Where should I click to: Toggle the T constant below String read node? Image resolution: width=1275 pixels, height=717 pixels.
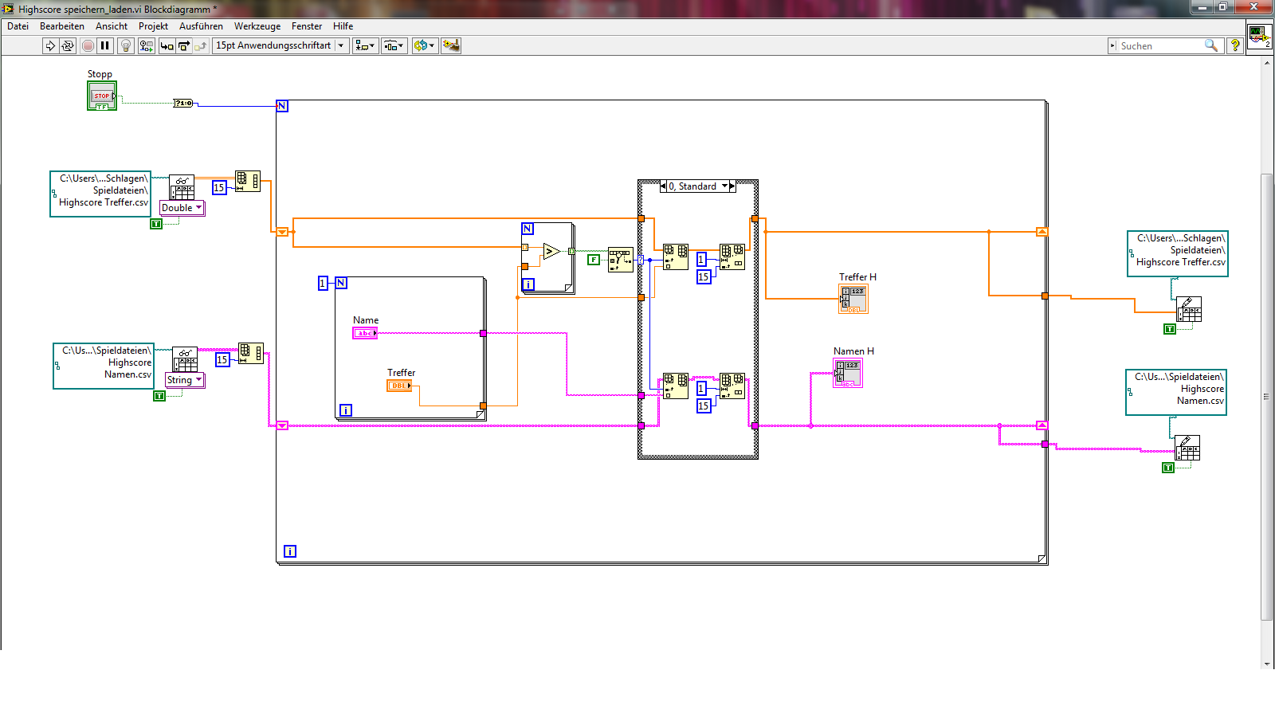pos(159,396)
